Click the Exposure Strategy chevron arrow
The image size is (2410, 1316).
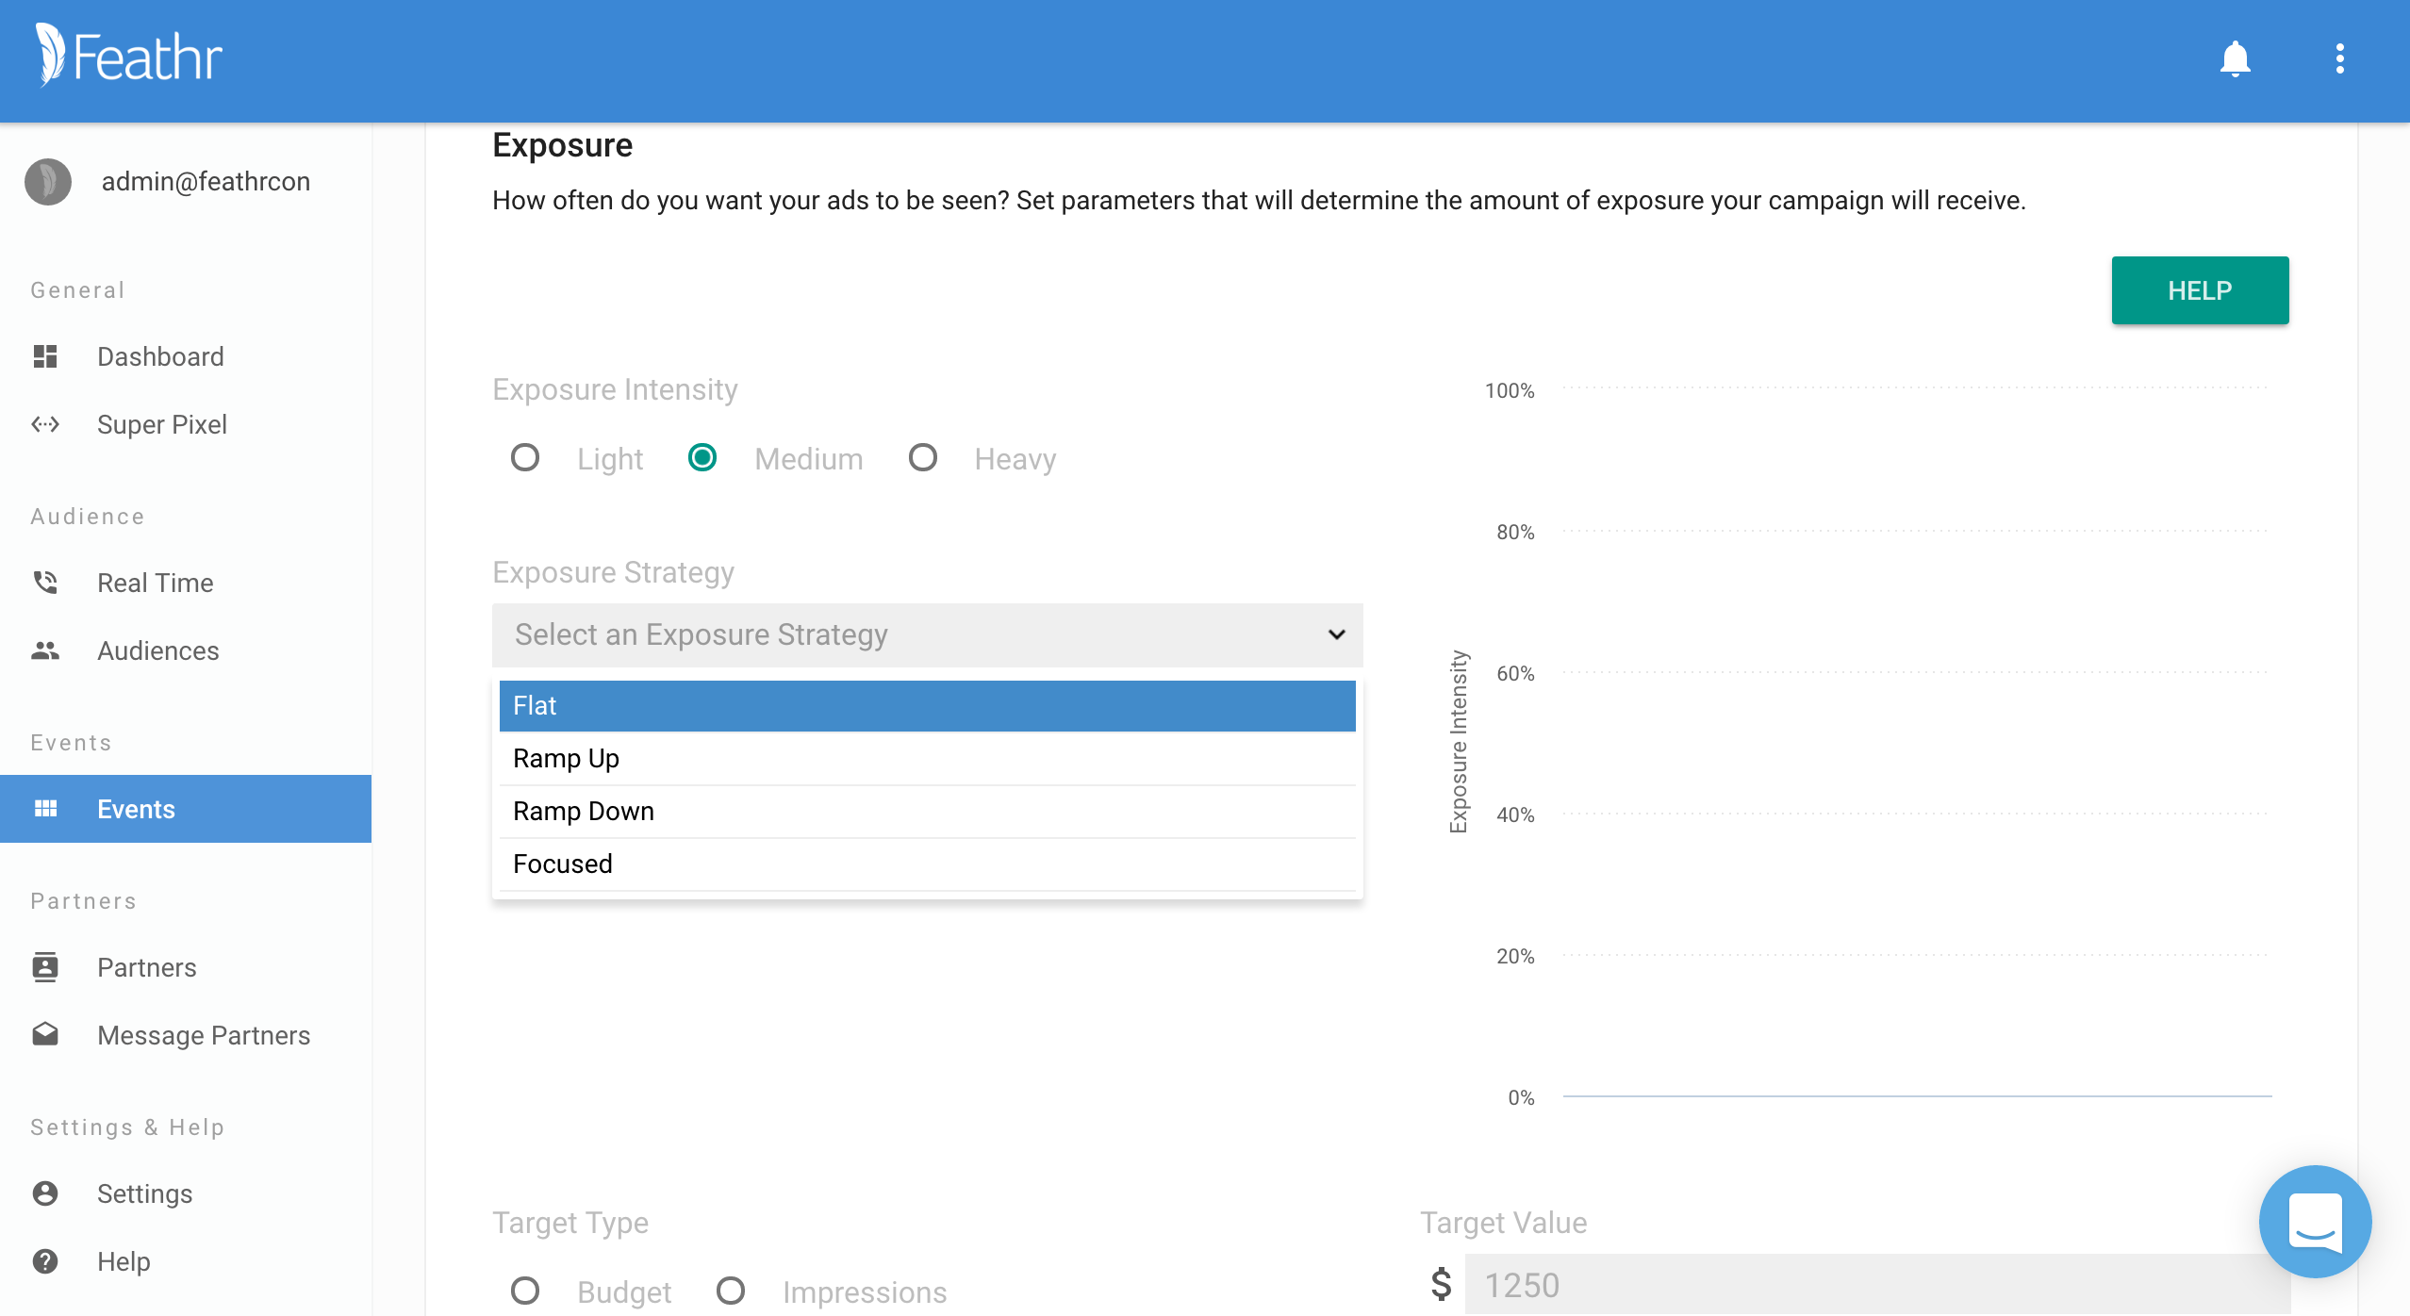pyautogui.click(x=1337, y=635)
